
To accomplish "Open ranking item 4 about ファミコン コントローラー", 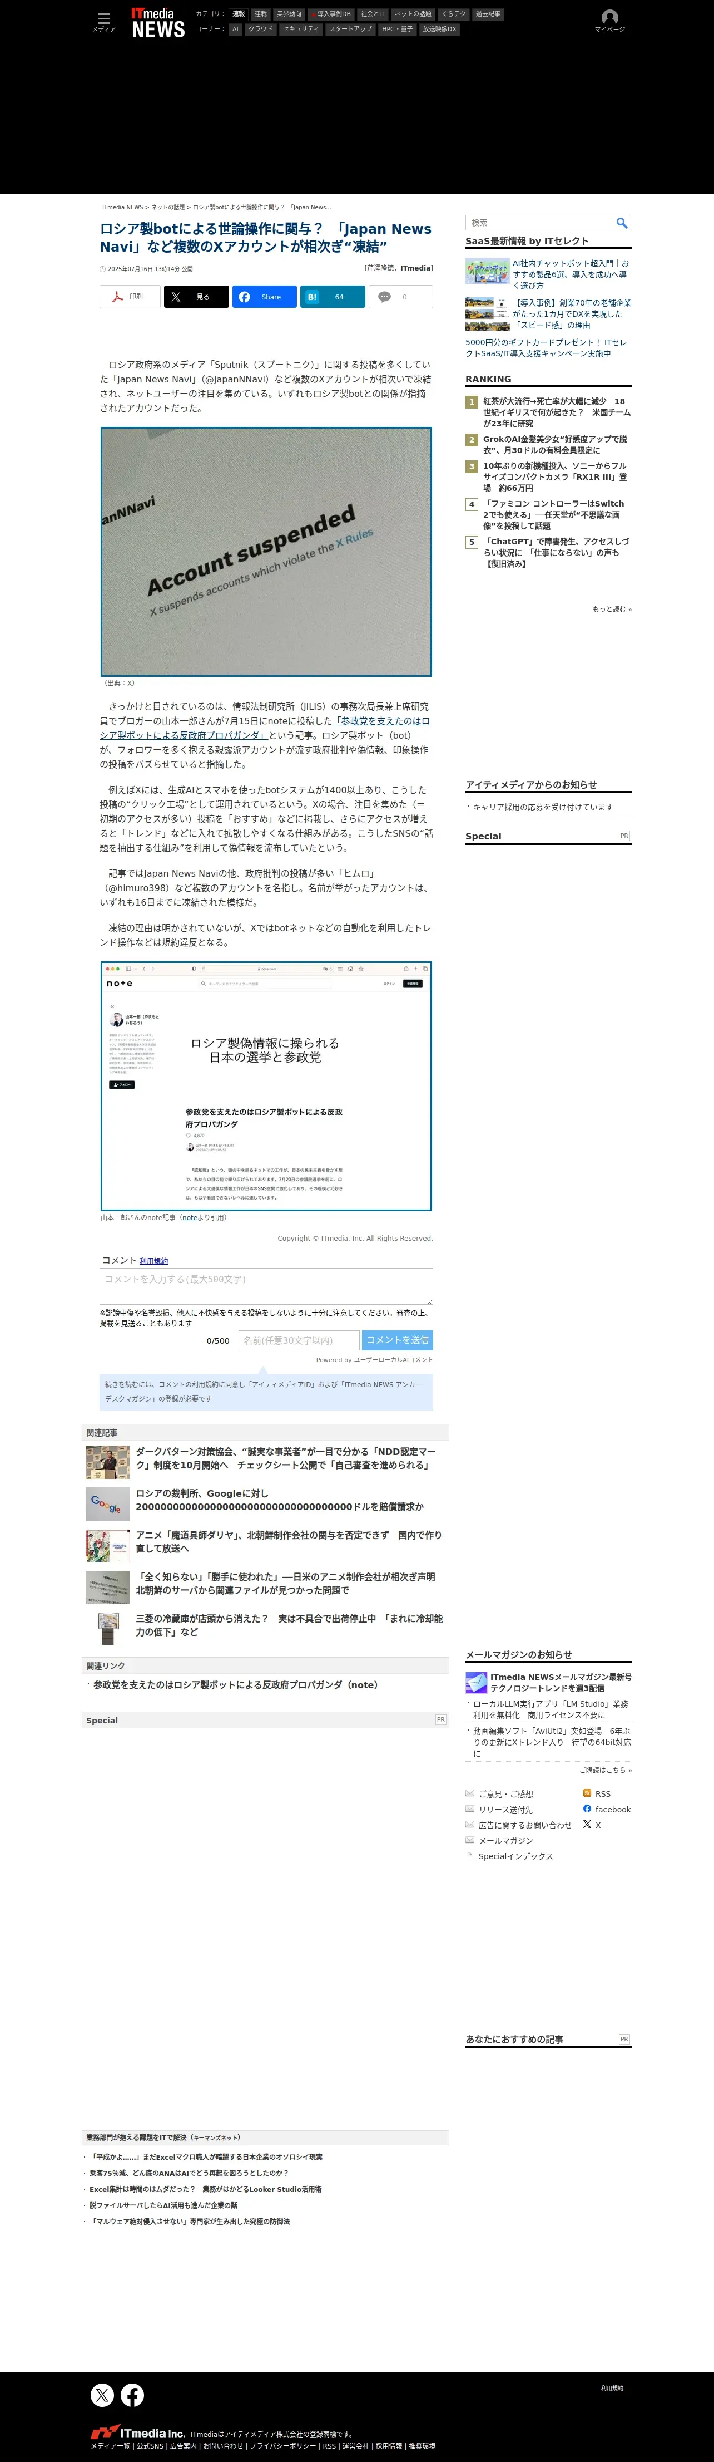I will point(554,514).
